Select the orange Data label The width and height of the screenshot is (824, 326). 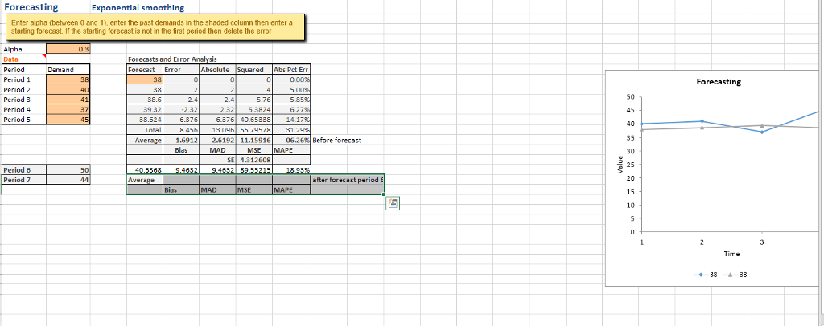point(10,59)
